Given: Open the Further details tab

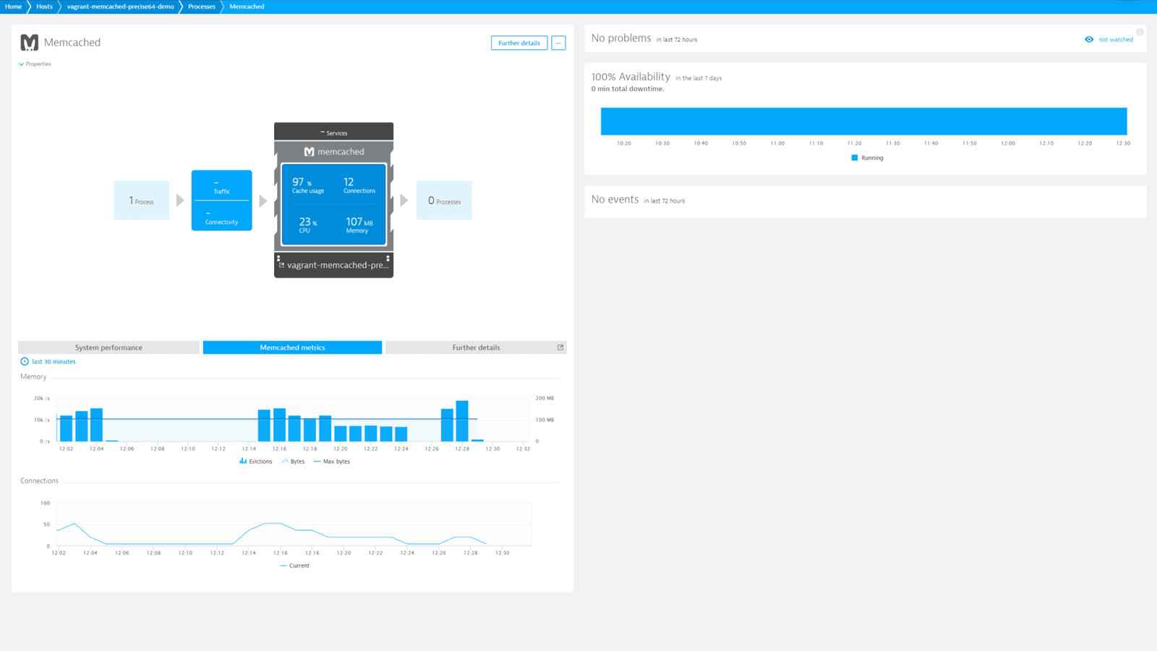Looking at the screenshot, I should tap(476, 347).
